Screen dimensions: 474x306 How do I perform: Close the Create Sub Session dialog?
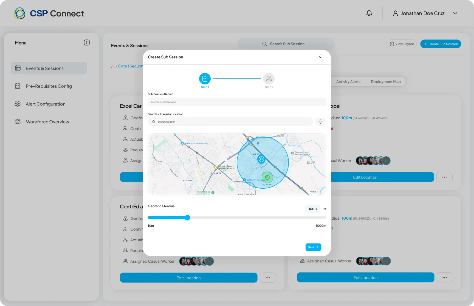(320, 57)
